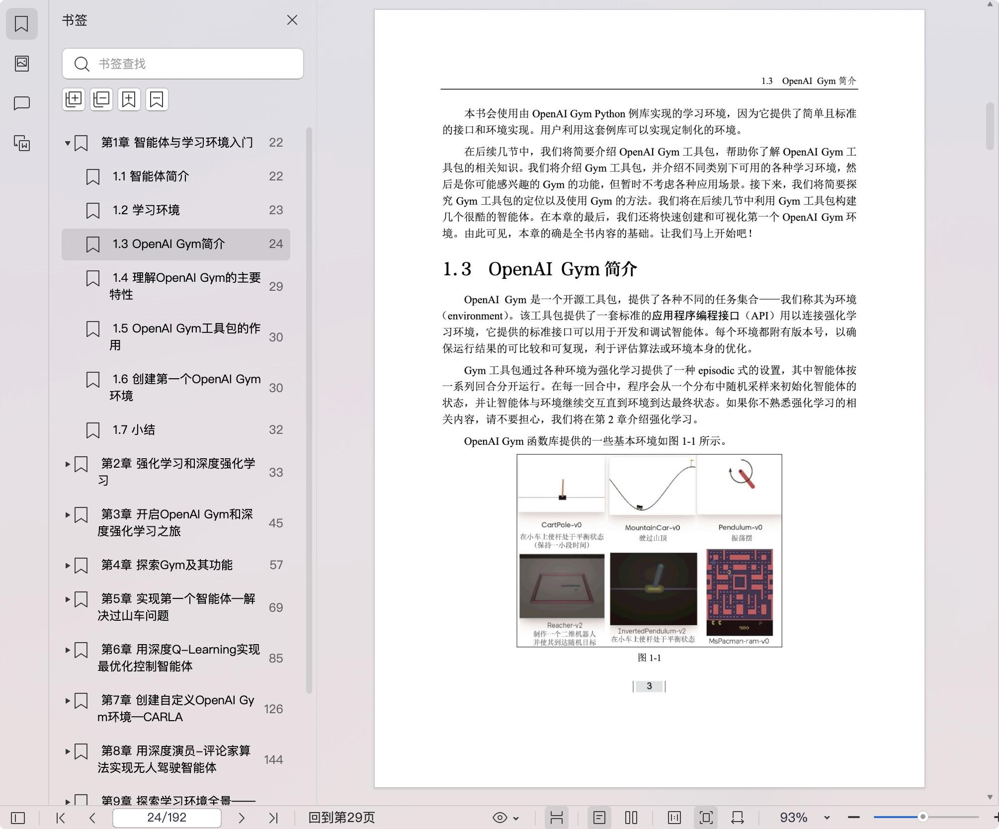Jump to 第6章 bookmark title
Image resolution: width=999 pixels, height=829 pixels.
click(178, 658)
